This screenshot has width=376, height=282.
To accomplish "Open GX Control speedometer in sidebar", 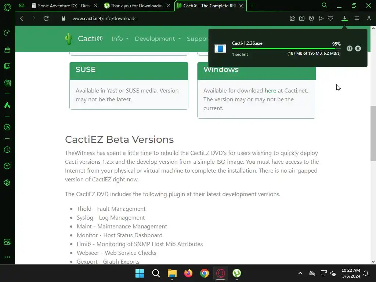I will (x=7, y=33).
